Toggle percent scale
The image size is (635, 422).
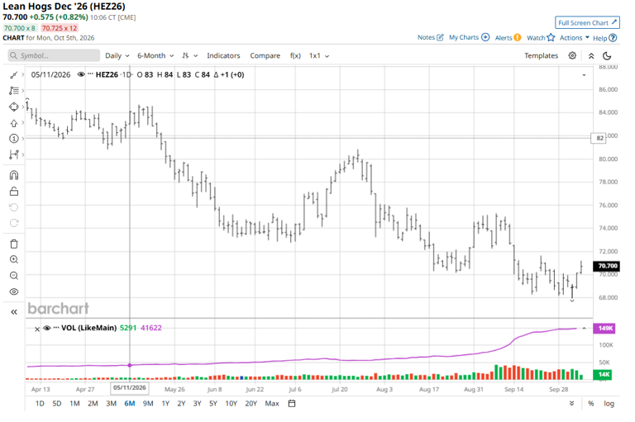click(591, 403)
